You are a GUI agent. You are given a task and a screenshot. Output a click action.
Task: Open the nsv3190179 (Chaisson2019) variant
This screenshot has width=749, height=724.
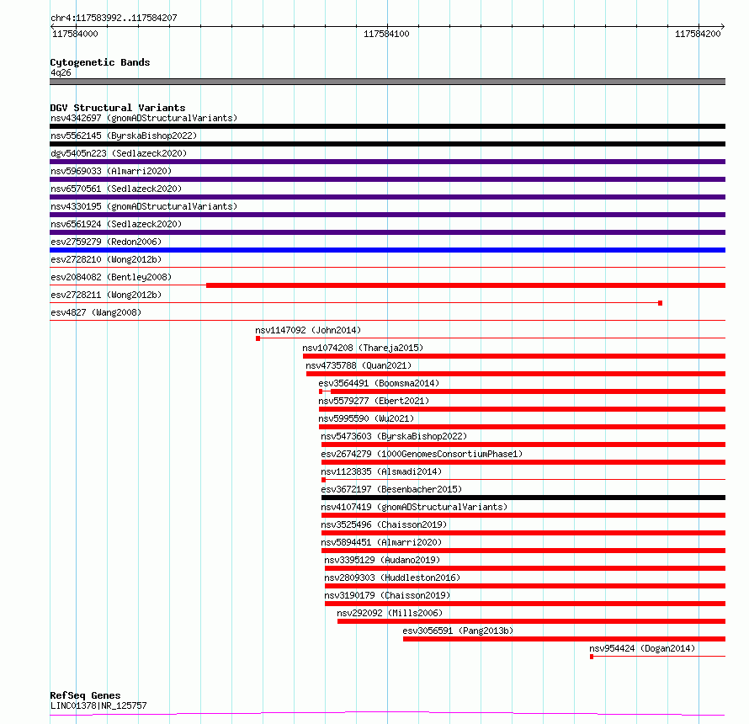click(x=387, y=595)
